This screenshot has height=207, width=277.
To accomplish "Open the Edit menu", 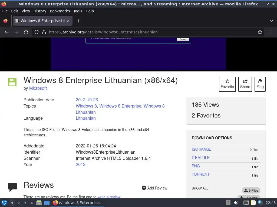I will pos(15,11).
